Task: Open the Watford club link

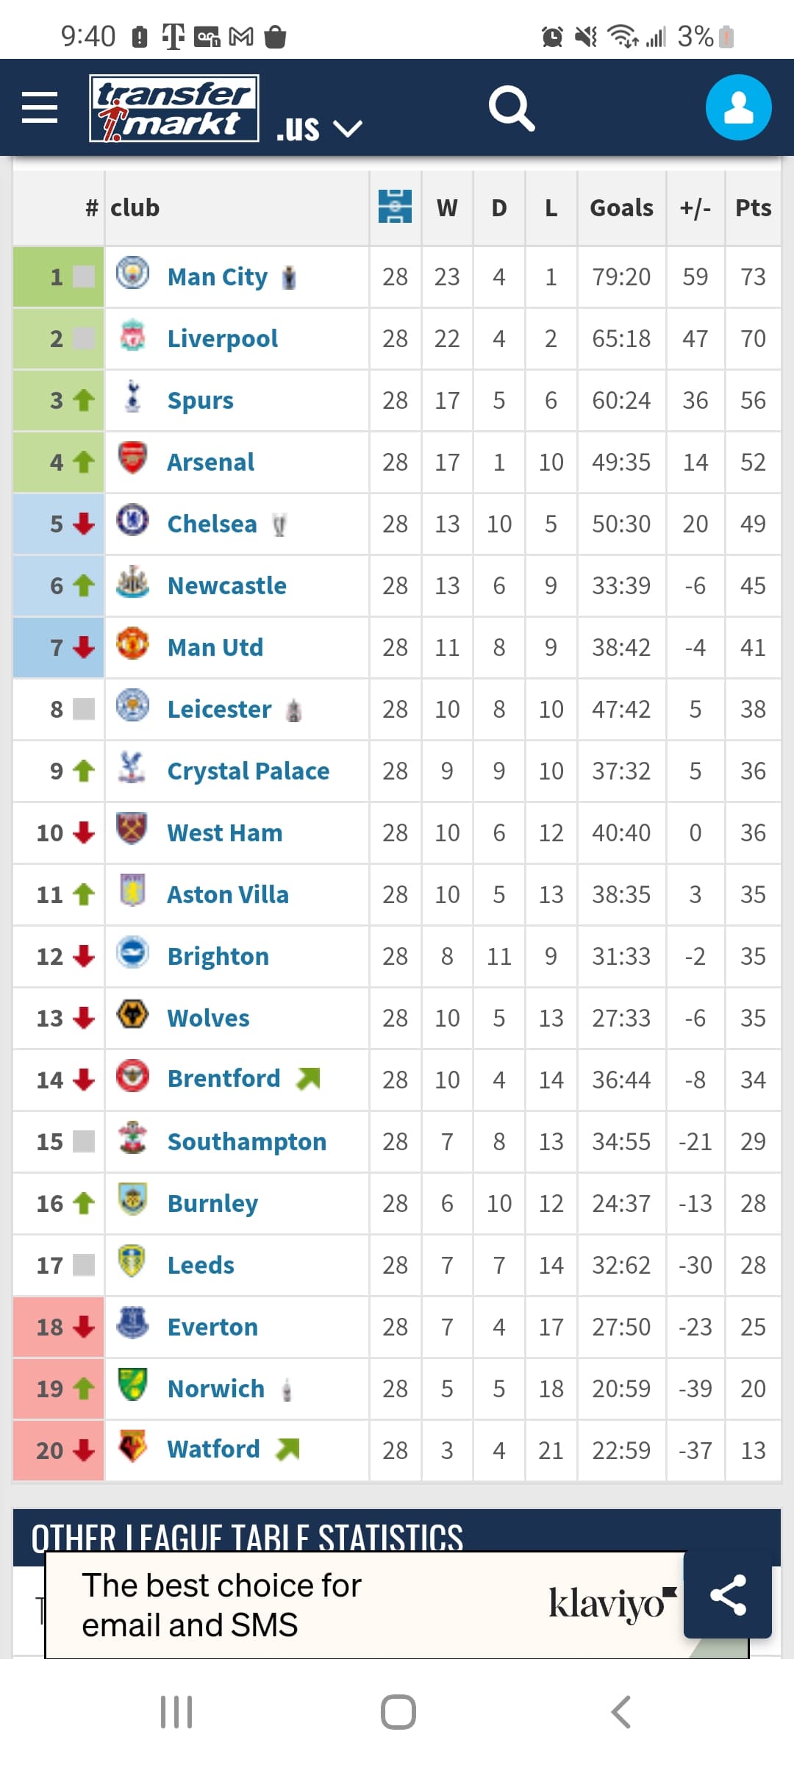Action: tap(213, 1449)
